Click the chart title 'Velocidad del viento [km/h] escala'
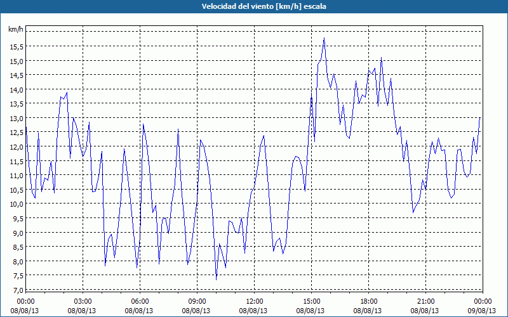Screen dimensions: 508x317 coord(264,6)
